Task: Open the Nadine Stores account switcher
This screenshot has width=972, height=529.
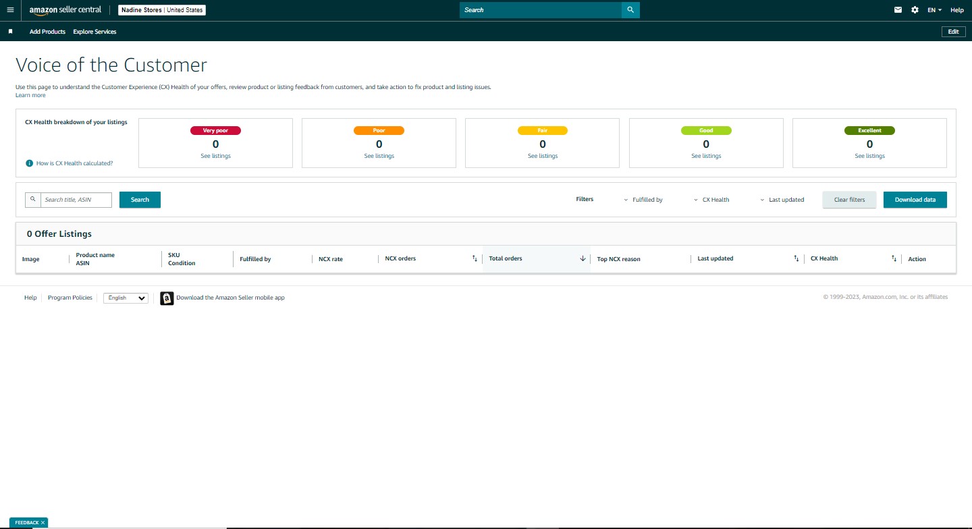Action: (x=162, y=10)
